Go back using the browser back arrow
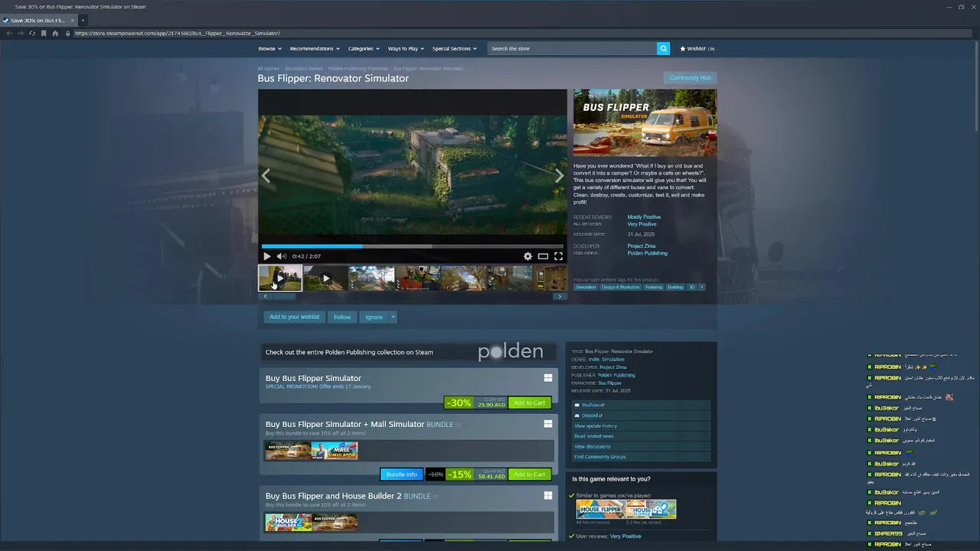The width and height of the screenshot is (980, 551). coord(9,34)
